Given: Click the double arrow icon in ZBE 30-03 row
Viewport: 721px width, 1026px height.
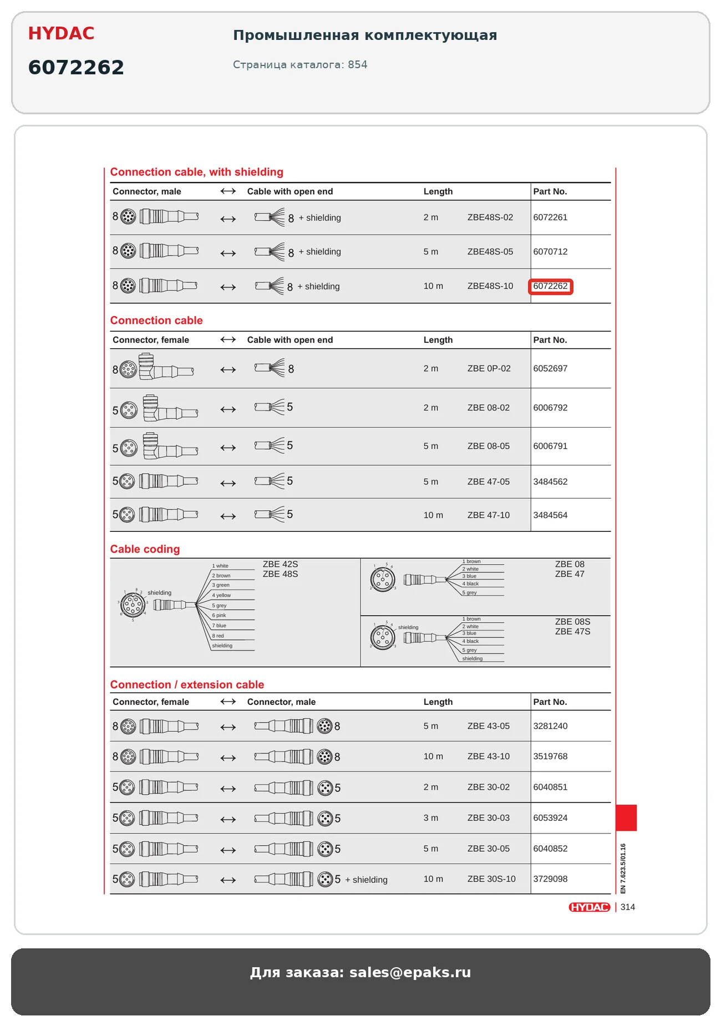Looking at the screenshot, I should (x=228, y=819).
